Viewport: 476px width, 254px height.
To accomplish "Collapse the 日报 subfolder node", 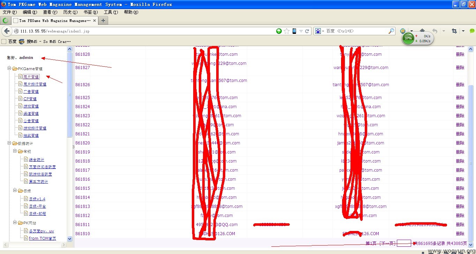I will coord(15,191).
